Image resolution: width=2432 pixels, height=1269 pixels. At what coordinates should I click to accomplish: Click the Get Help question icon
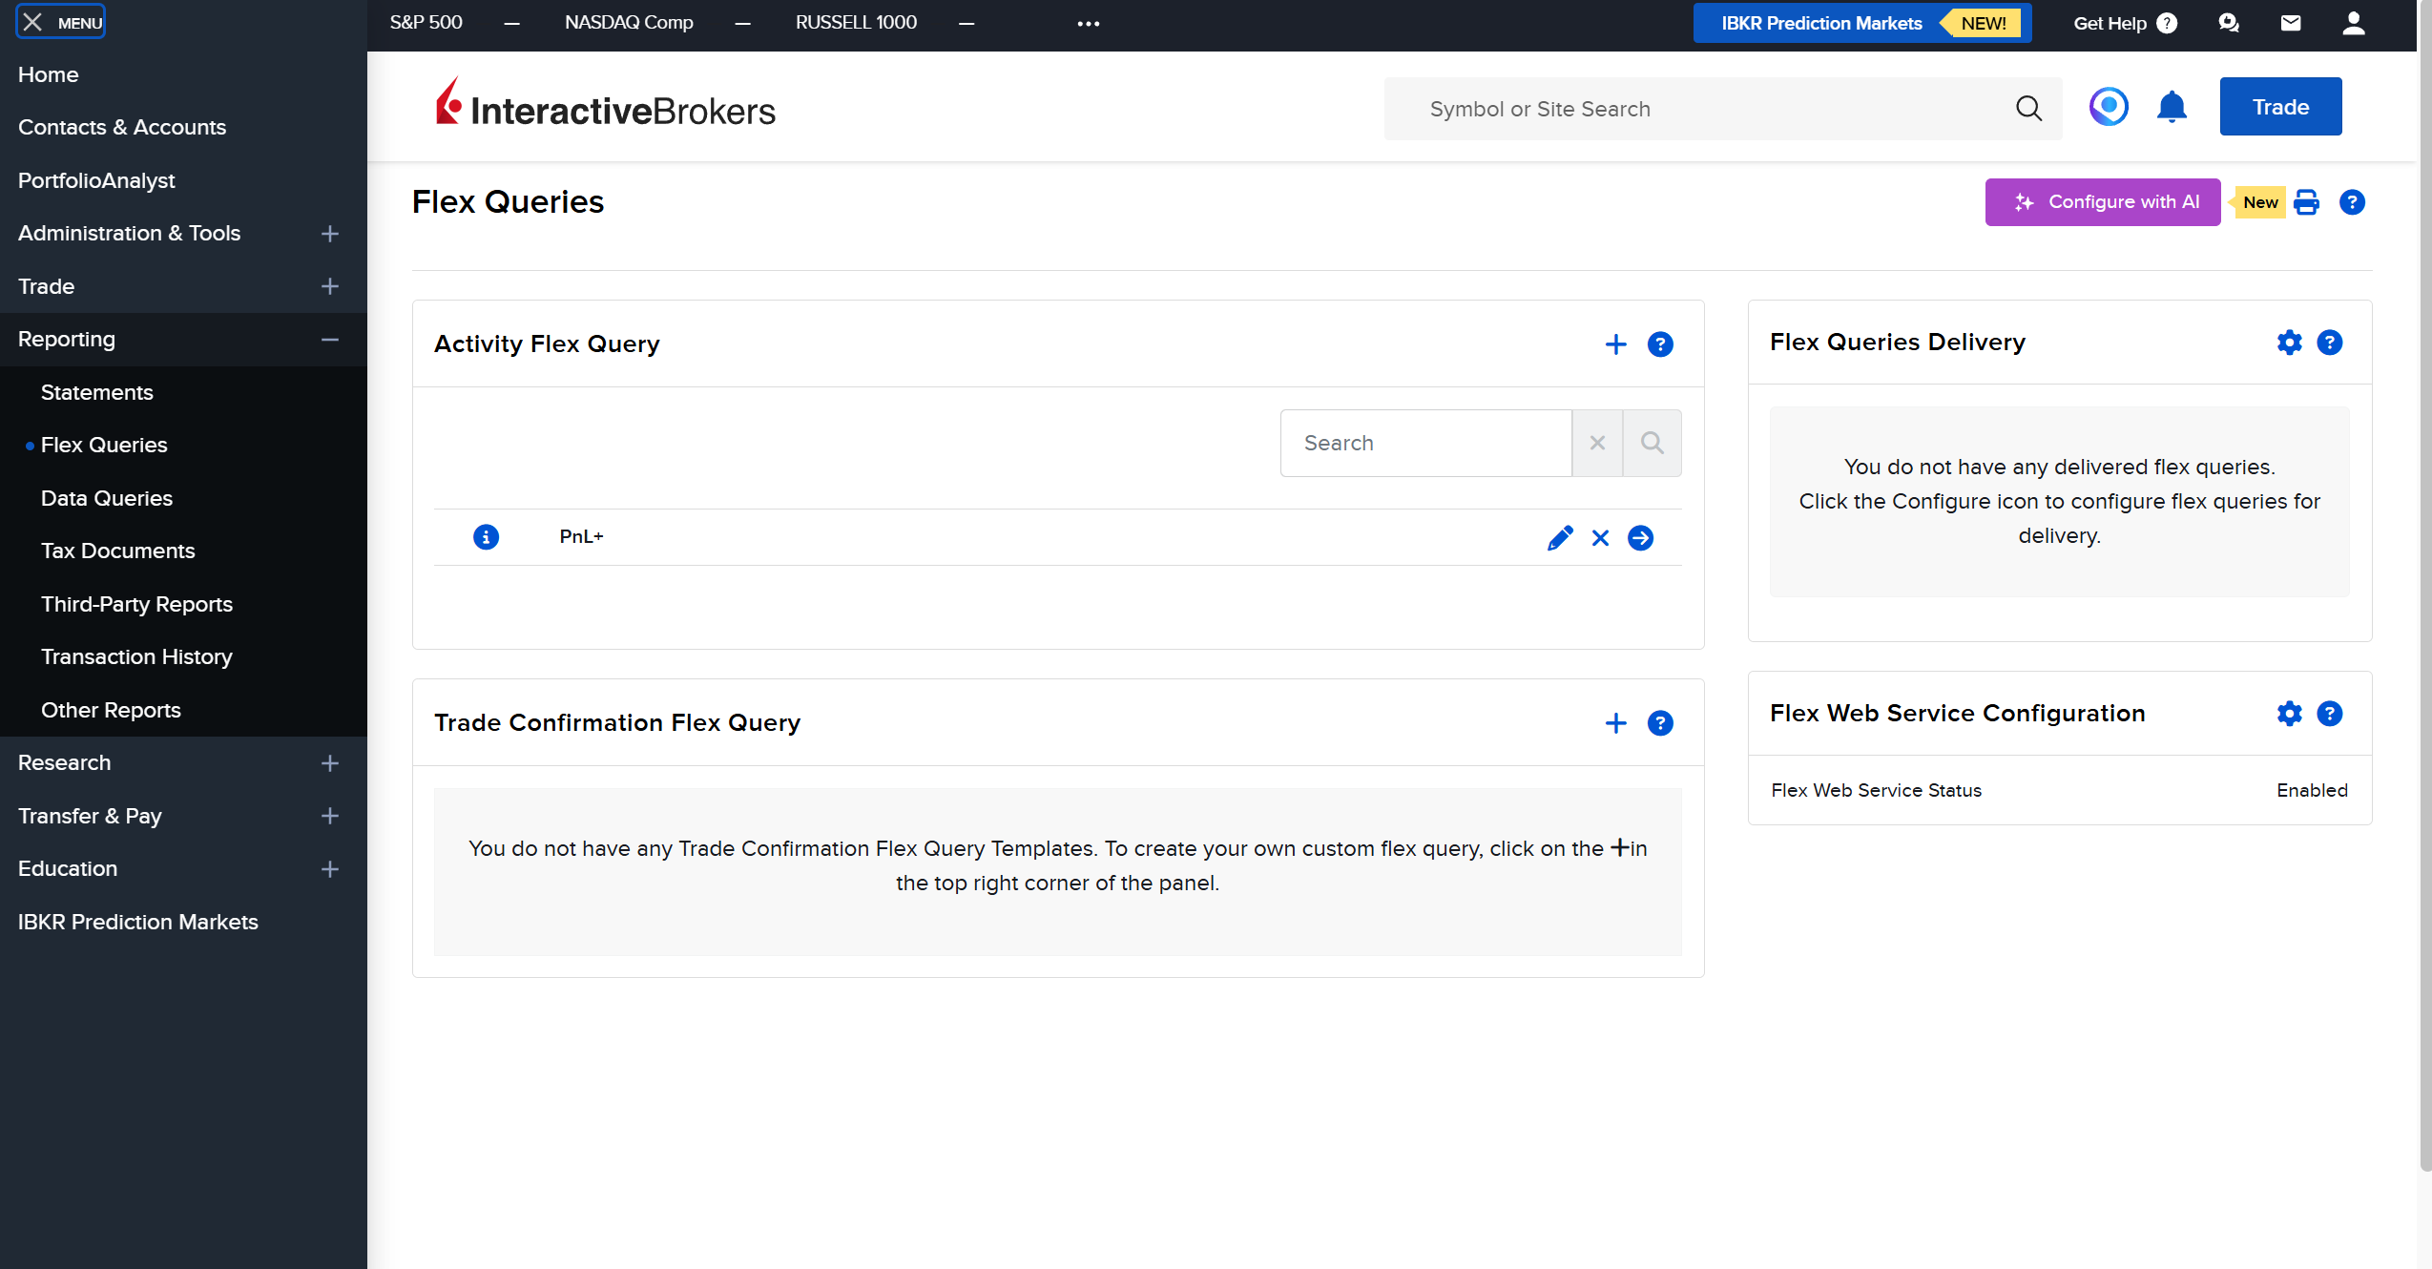2168,23
